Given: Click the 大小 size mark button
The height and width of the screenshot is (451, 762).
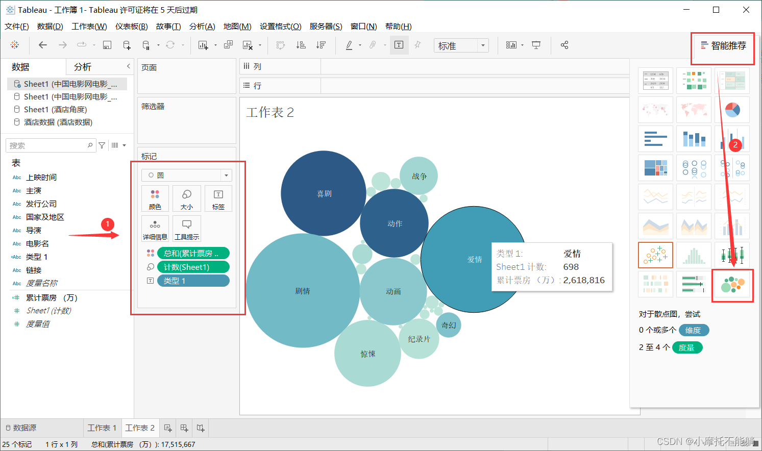Looking at the screenshot, I should point(187,199).
